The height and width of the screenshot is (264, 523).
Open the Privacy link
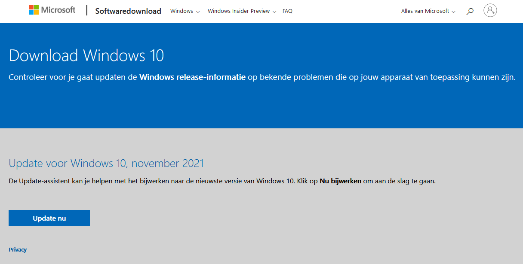coord(18,249)
